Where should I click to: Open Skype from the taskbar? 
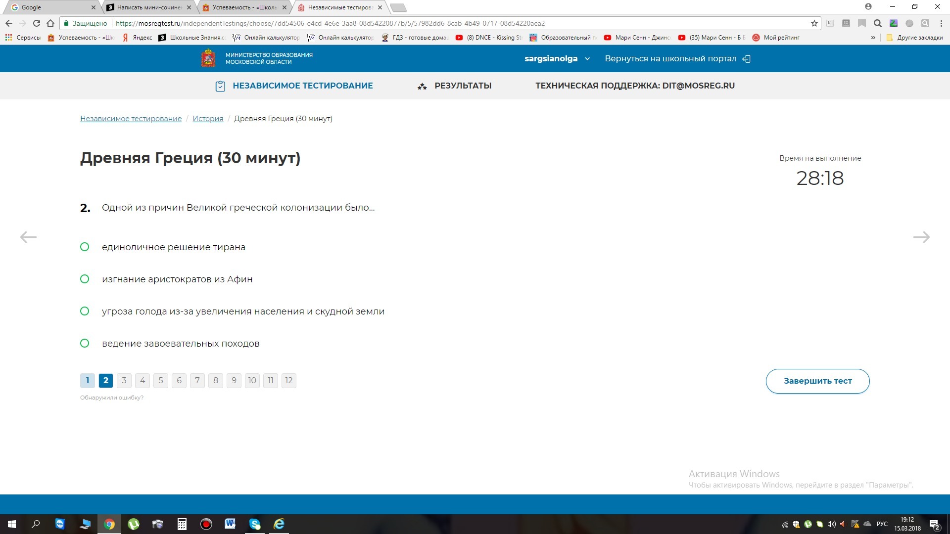point(255,524)
